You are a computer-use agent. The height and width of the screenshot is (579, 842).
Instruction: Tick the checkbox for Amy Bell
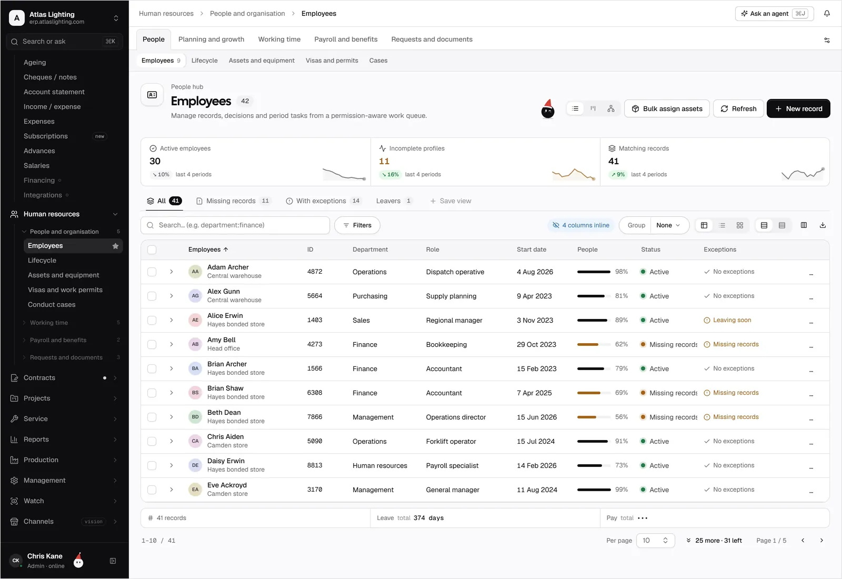(152, 345)
